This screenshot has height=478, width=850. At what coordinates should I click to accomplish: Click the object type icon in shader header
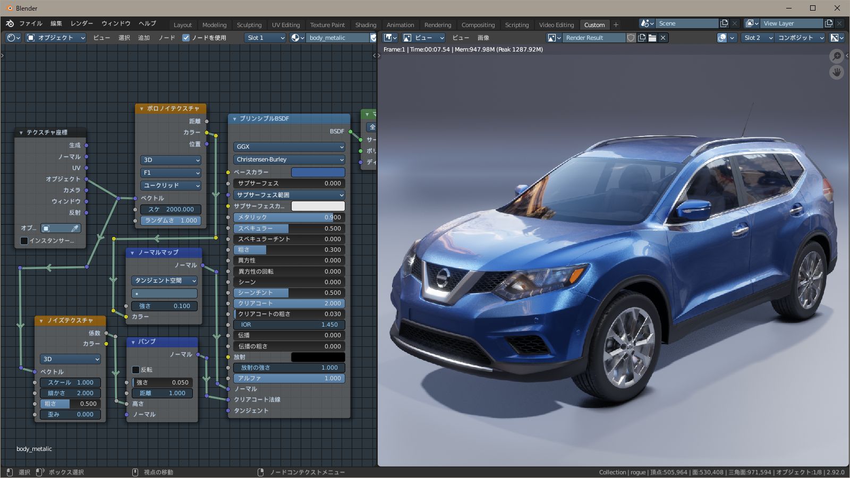tap(31, 38)
